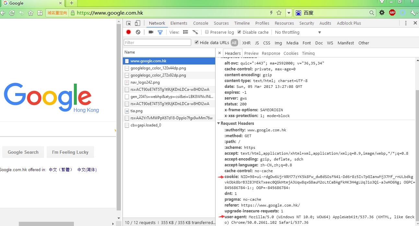Image resolution: width=419 pixels, height=226 pixels.
Task: Select the tia.png request row
Action: [x=169, y=111]
